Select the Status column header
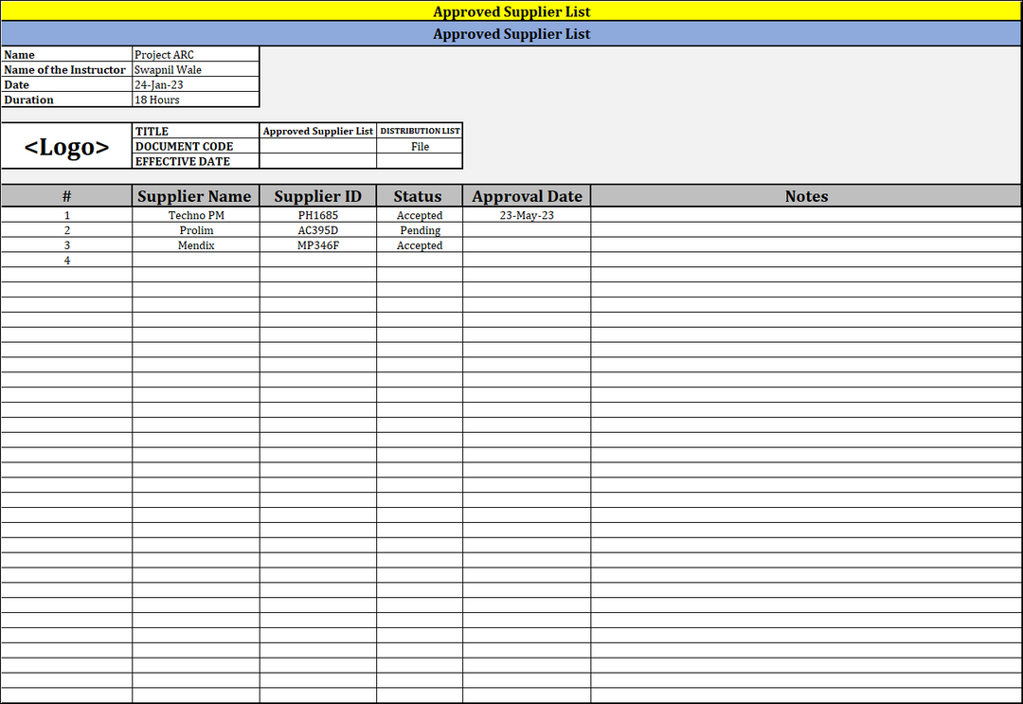Viewport: 1023px width, 704px height. 418,196
